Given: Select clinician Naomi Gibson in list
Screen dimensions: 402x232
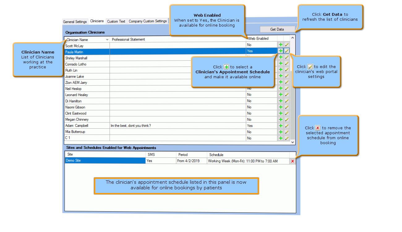Looking at the screenshot, I should [x=75, y=107].
